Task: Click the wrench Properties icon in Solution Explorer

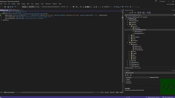Action: click(147, 13)
